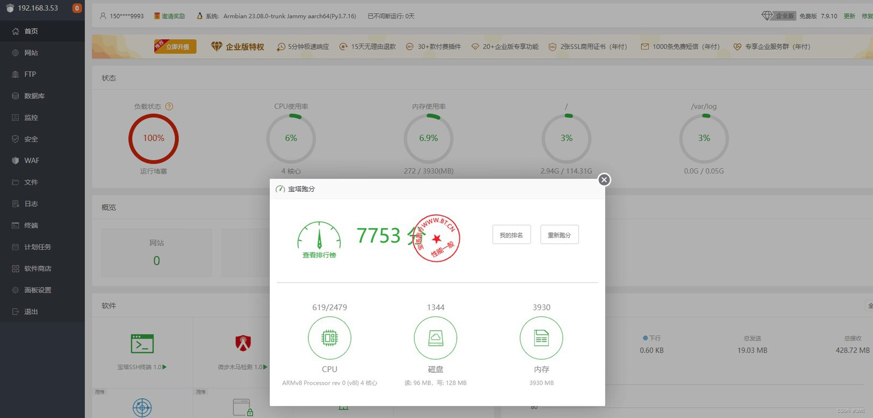Click the 内存使用率 6.9% gauge

(x=428, y=138)
